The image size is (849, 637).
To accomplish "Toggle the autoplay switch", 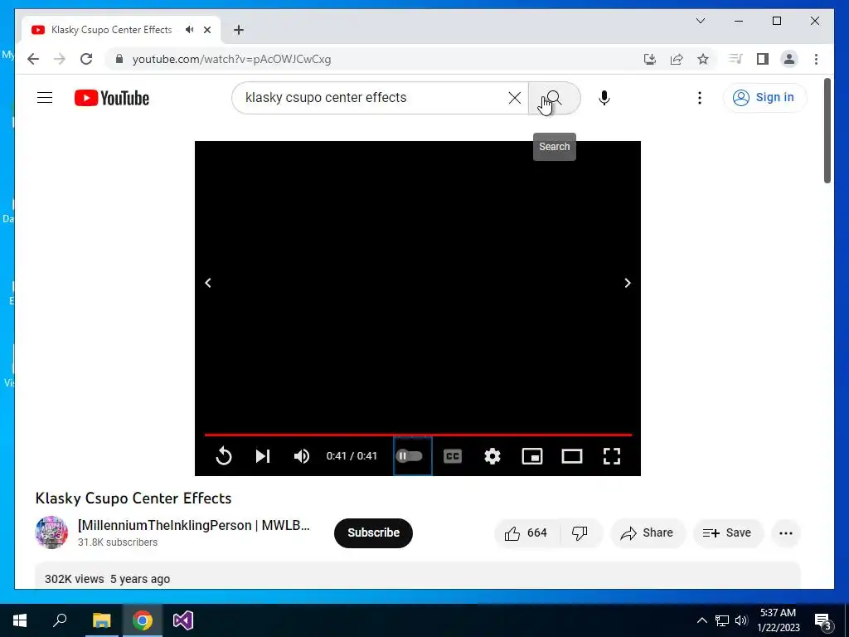I will (412, 456).
